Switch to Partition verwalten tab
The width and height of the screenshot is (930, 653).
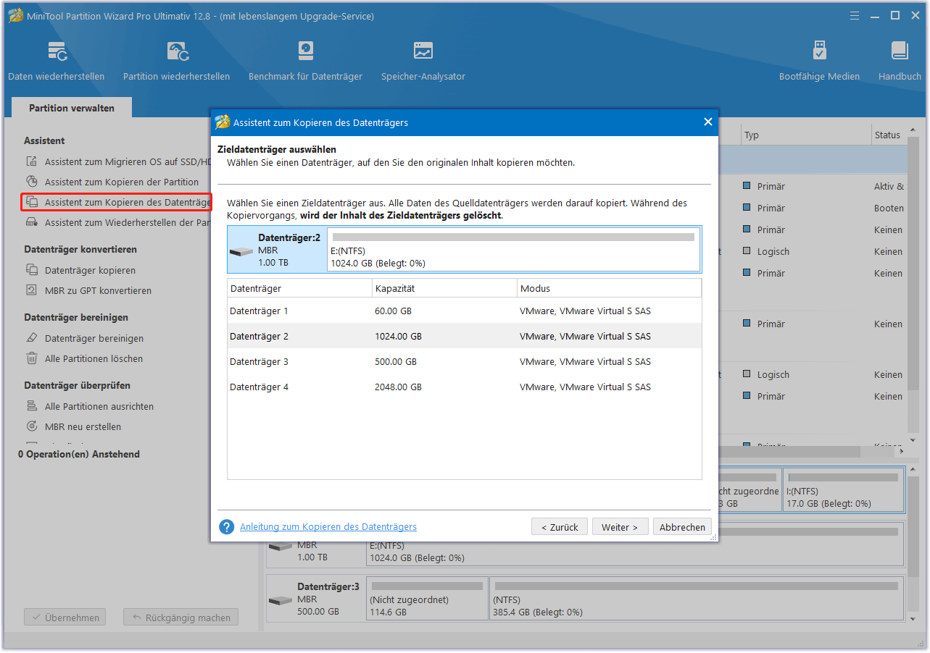[72, 108]
